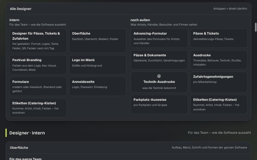Click 'modern oder klassisch, Standard oder geführt'
The image size is (257, 160).
[37, 89]
